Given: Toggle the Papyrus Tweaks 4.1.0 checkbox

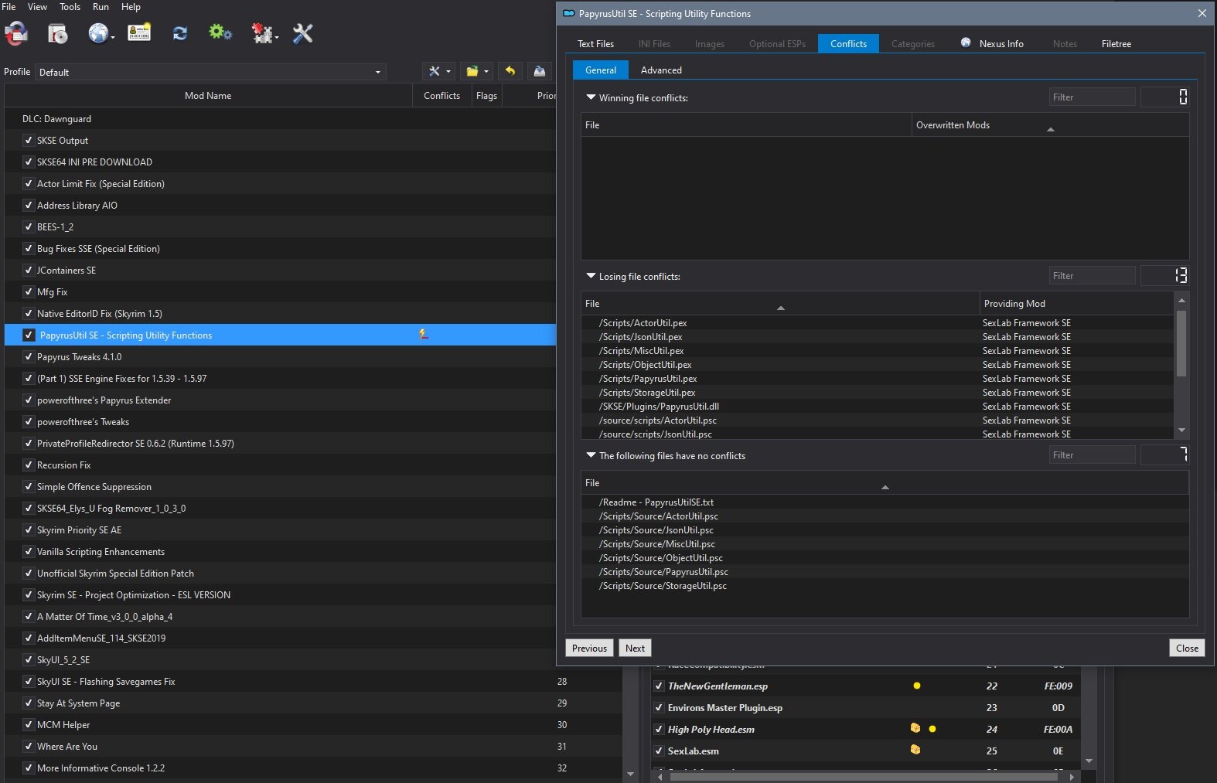Looking at the screenshot, I should (29, 357).
